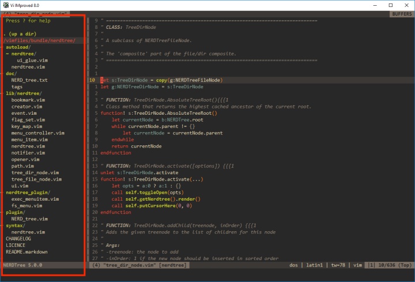Open nerdtree.vim under the autoload folder
The height and width of the screenshot is (282, 415).
28,67
